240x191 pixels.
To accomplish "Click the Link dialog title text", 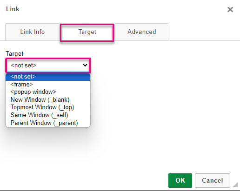I will [13, 9].
